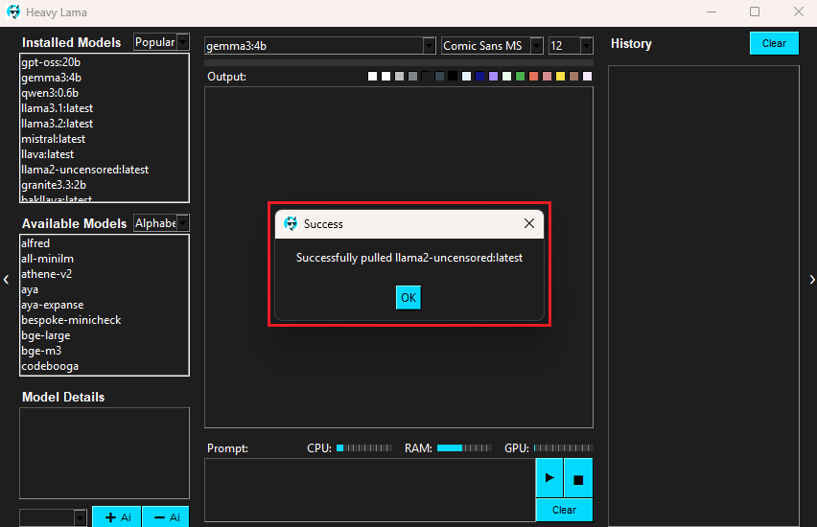Choose aya-expanse in Available Models

tap(52, 305)
